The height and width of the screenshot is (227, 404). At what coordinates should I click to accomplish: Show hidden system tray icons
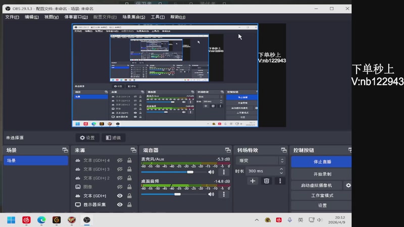point(257,220)
